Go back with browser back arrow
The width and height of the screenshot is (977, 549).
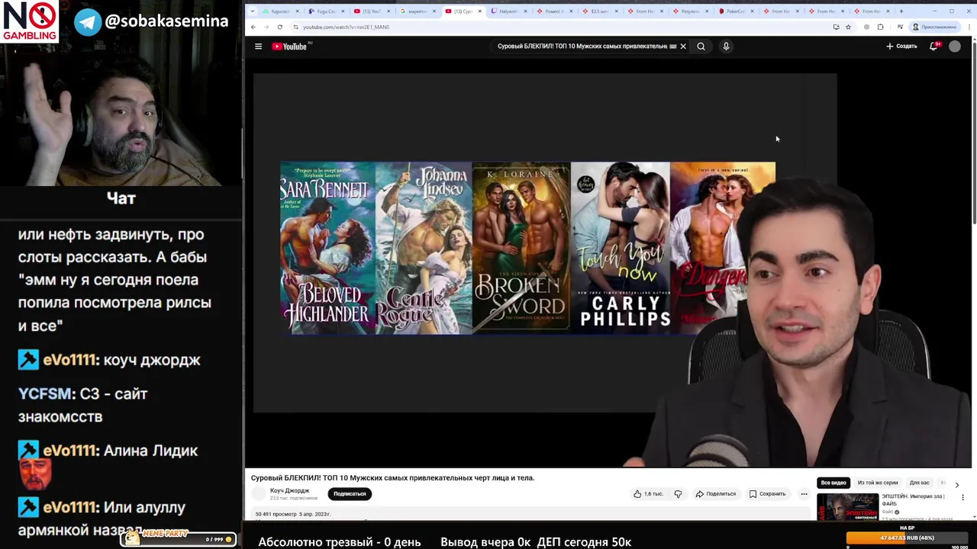pyautogui.click(x=253, y=27)
